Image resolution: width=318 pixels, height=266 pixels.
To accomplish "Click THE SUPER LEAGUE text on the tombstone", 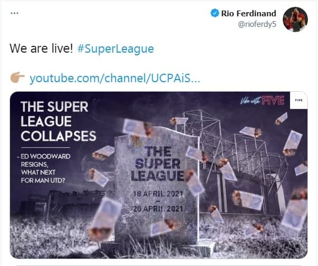I will [x=158, y=164].
